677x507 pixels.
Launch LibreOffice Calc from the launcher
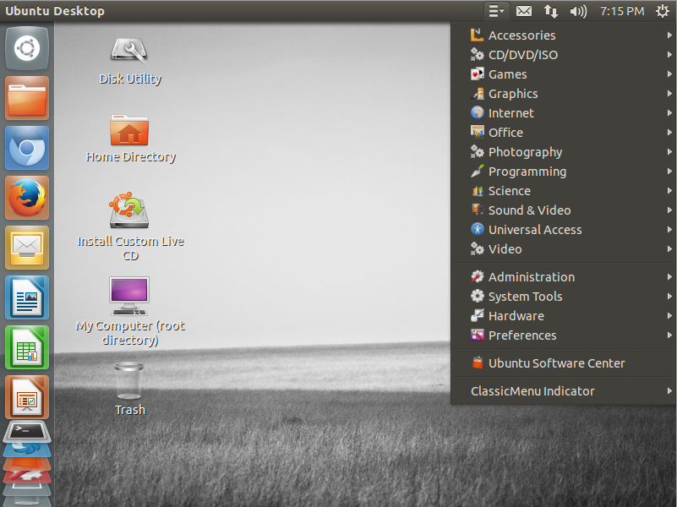(x=27, y=347)
